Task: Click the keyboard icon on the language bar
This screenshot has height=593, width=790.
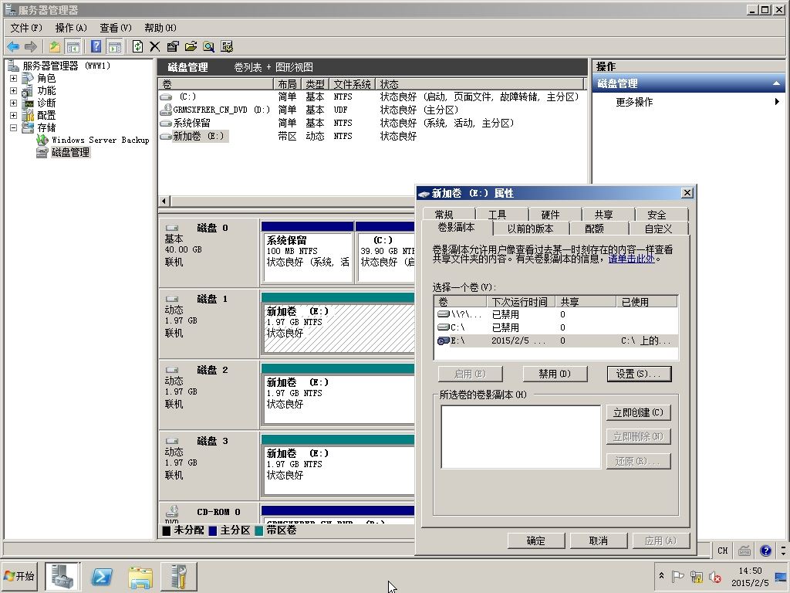Action: [x=744, y=551]
